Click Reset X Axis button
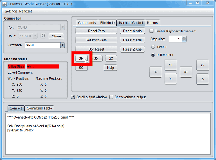This screenshot has width=216, height=160. (x=132, y=31)
